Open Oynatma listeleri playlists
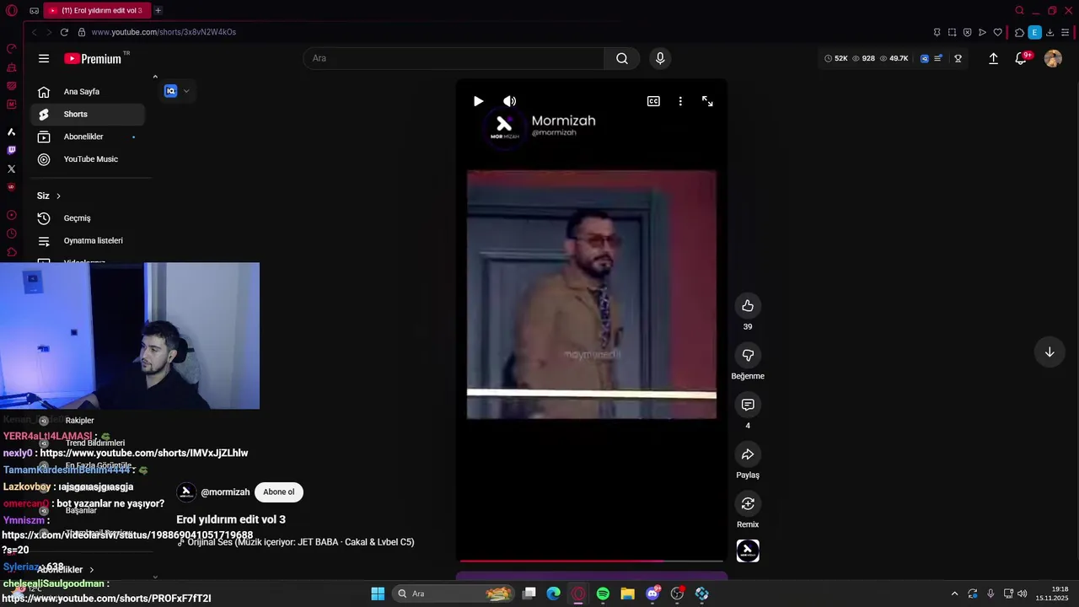Viewport: 1079px width, 607px height. coord(88,240)
